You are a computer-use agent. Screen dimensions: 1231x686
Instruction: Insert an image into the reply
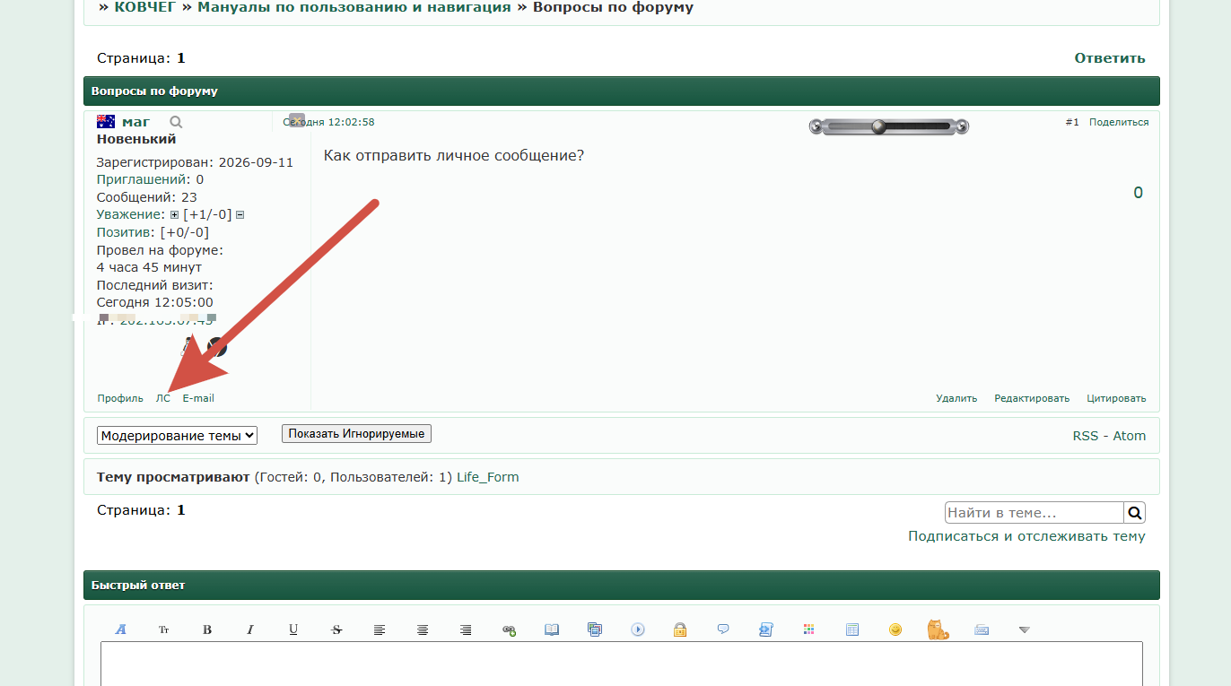click(x=595, y=630)
